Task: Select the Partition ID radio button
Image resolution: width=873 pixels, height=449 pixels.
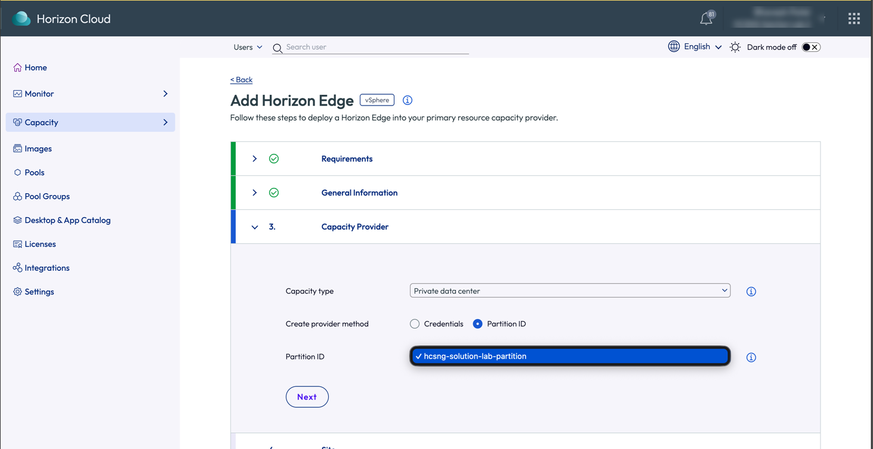Action: pos(477,324)
